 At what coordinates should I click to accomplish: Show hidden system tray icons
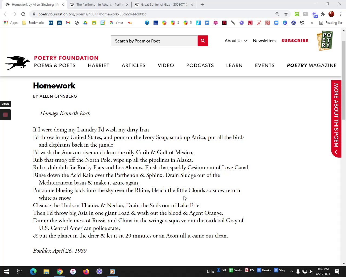(x=291, y=272)
